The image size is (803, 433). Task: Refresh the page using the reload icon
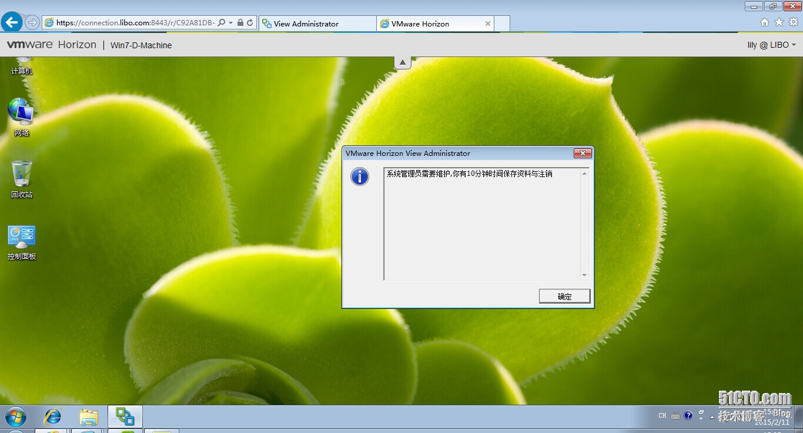[250, 23]
